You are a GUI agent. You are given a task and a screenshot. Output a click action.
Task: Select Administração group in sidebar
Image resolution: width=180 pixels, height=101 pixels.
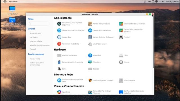[35, 33]
